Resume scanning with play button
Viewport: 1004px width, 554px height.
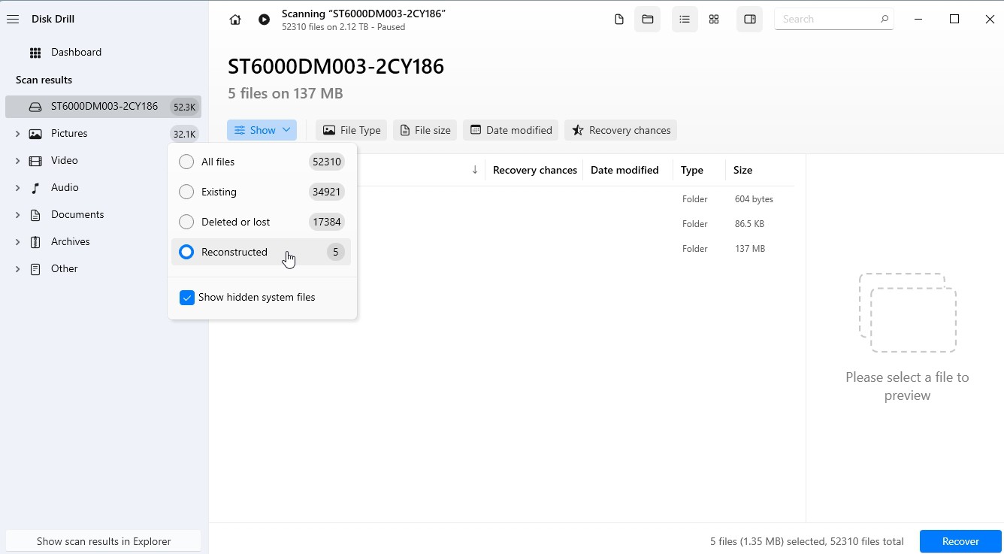[264, 20]
